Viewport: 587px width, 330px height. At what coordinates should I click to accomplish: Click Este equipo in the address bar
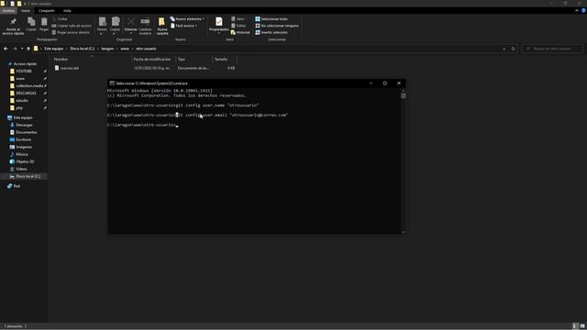point(54,49)
